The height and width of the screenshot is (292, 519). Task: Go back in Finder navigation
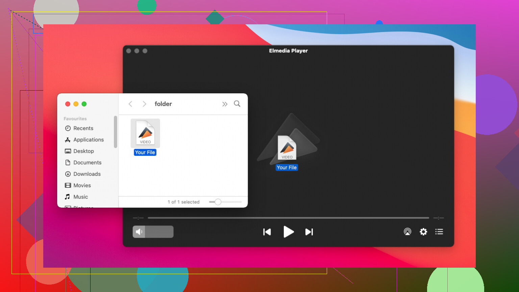coord(130,104)
